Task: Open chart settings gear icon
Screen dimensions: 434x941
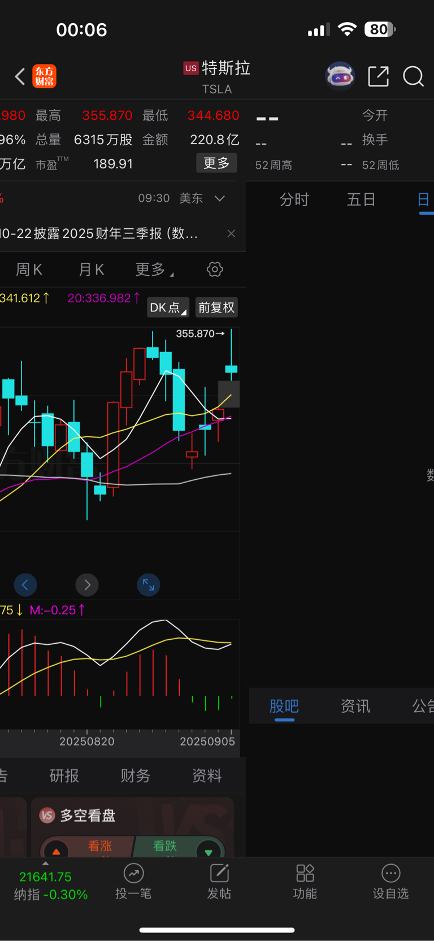Action: (215, 269)
